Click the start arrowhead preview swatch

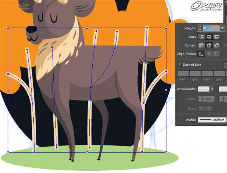(x=204, y=89)
